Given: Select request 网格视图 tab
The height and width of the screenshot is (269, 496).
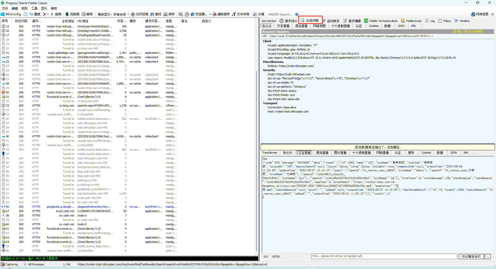Looking at the screenshot, I should [x=319, y=26].
